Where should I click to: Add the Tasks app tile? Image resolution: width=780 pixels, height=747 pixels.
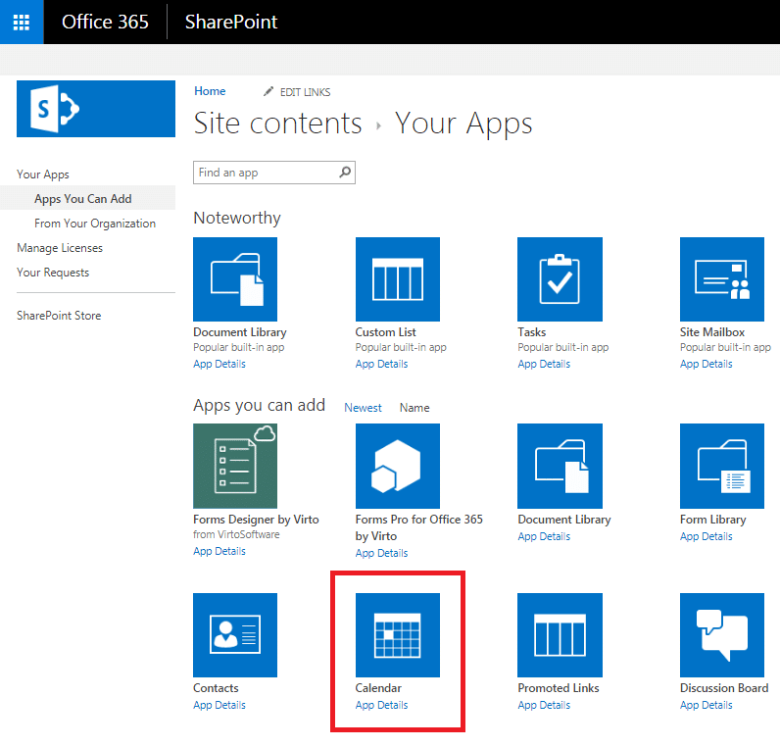pyautogui.click(x=560, y=279)
